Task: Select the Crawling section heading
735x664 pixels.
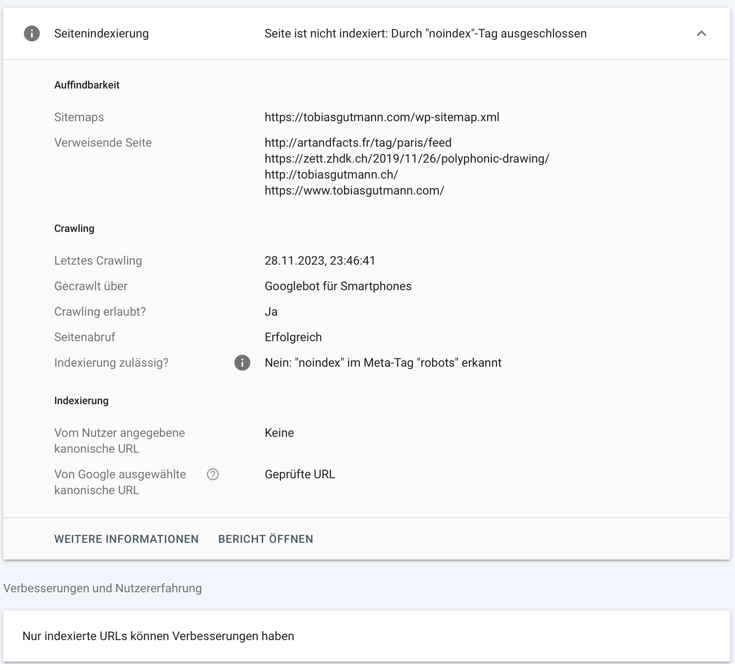Action: pos(74,228)
